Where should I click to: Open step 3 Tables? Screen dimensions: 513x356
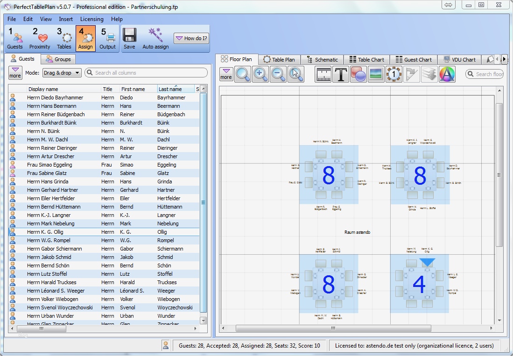coord(64,37)
